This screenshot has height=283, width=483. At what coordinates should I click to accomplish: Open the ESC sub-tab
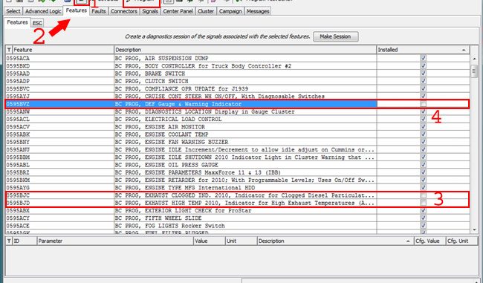[37, 23]
